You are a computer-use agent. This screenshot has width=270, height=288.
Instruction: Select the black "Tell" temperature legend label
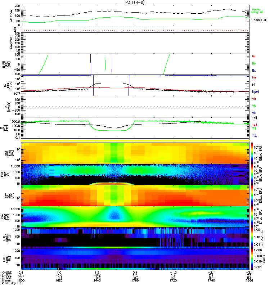tap(255, 118)
